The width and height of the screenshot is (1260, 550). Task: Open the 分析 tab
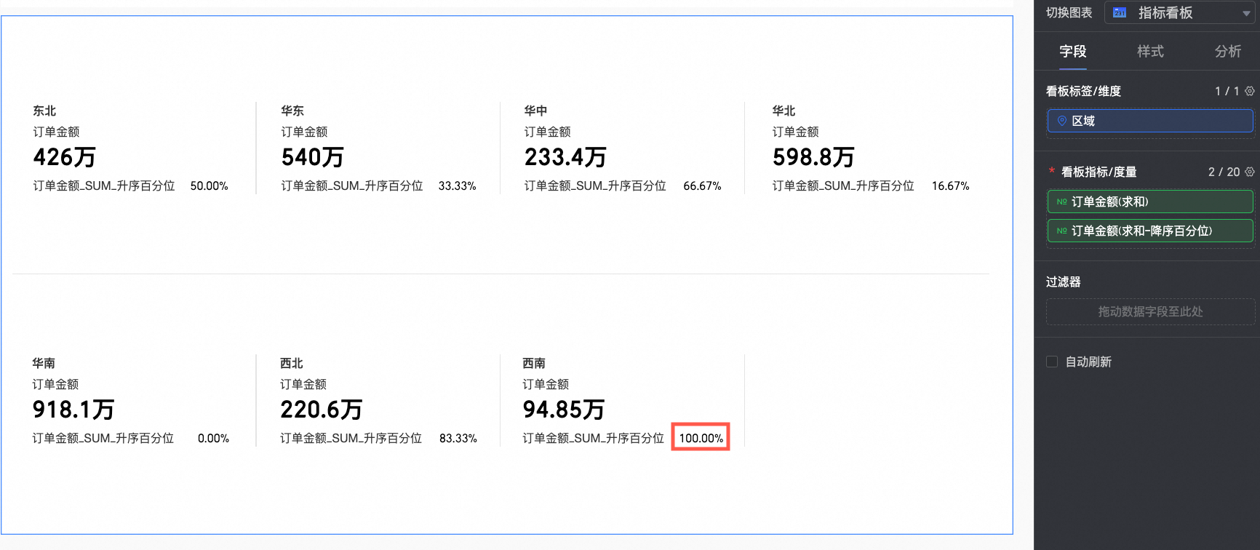click(x=1228, y=51)
